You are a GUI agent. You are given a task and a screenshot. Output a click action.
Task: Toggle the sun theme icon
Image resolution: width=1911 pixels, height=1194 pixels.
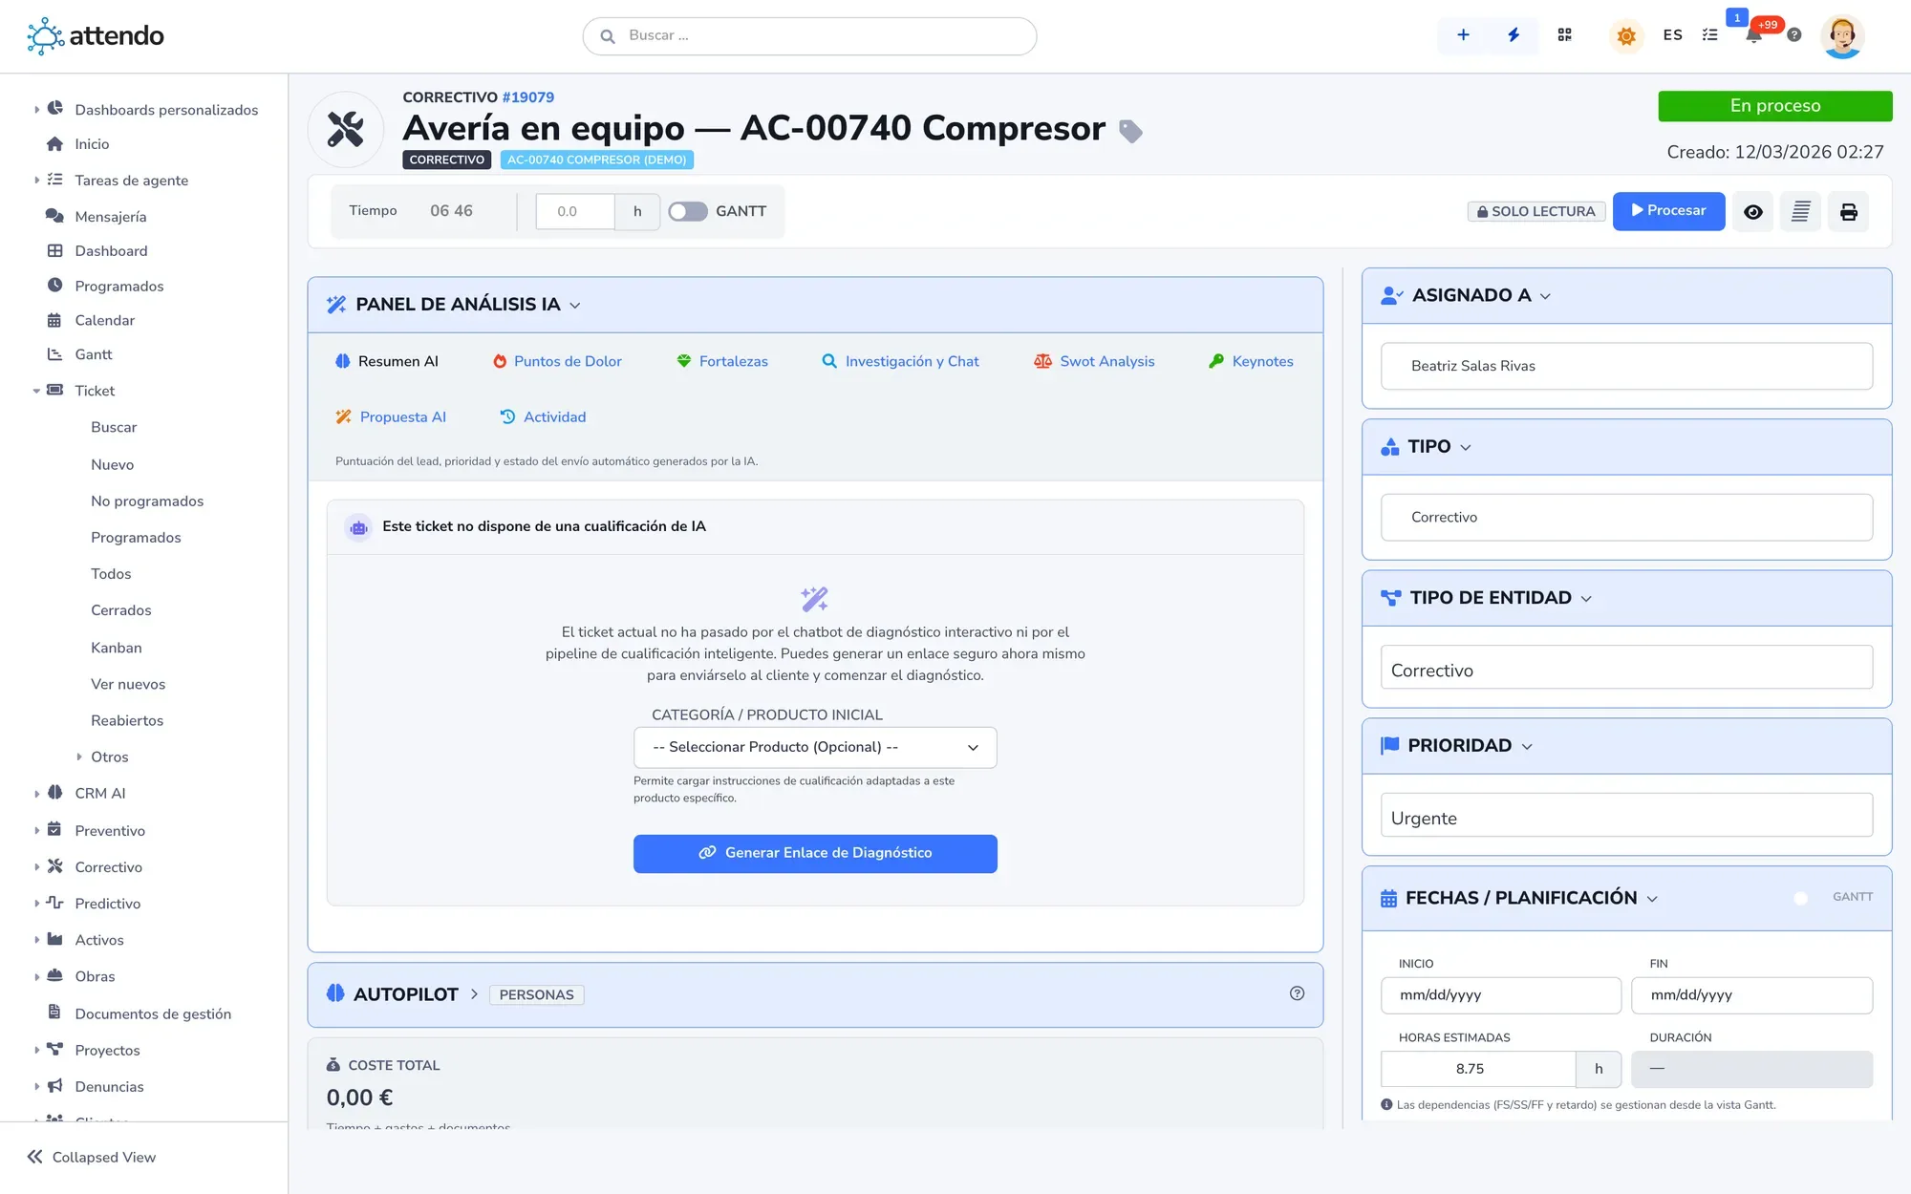pyautogui.click(x=1626, y=36)
